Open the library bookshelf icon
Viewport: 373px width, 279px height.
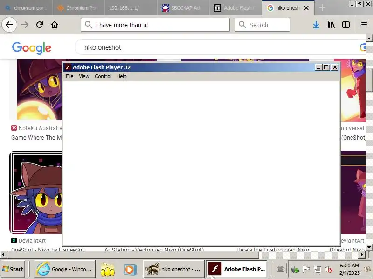click(331, 25)
